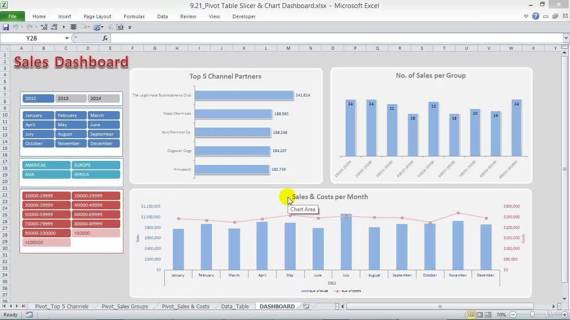
Task: Click the horizontal scrollbar thumb
Action: pyautogui.click(x=440, y=306)
